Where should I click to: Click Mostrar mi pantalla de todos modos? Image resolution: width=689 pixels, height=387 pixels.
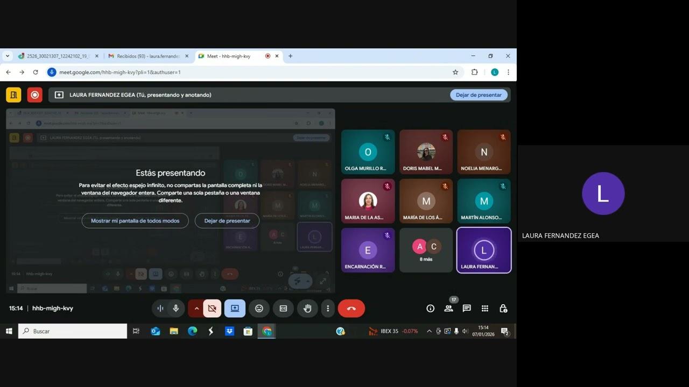click(x=135, y=221)
